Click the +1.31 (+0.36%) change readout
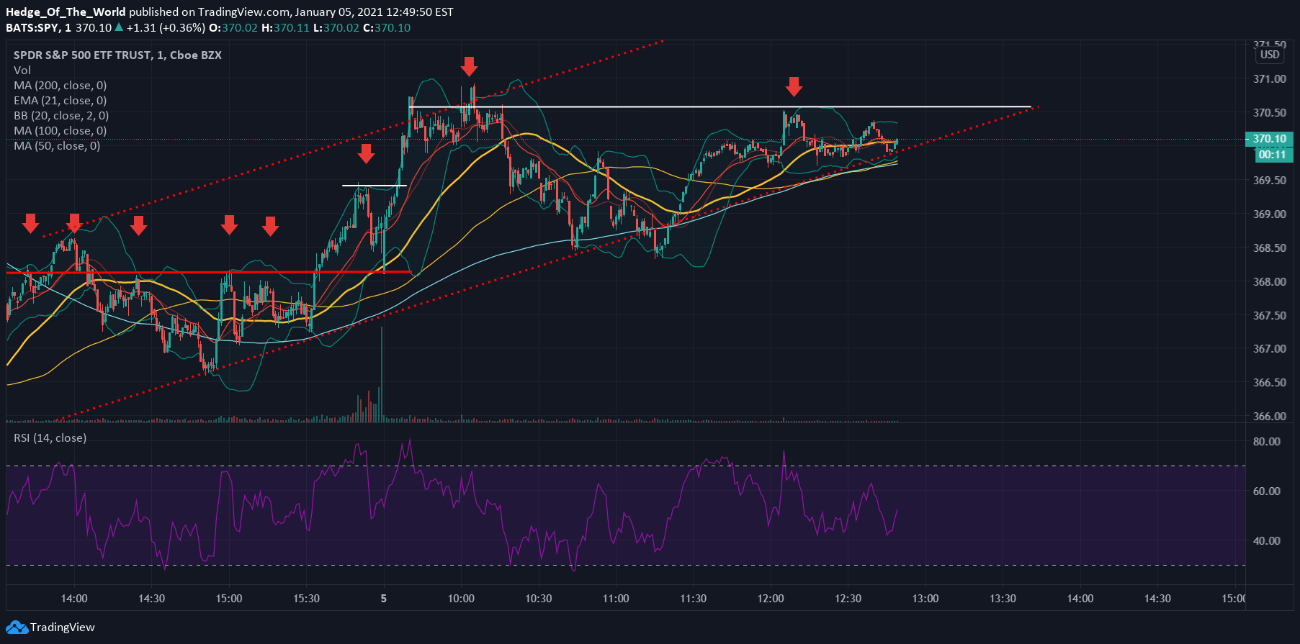Screen dimensions: 1300x644 coord(166,27)
